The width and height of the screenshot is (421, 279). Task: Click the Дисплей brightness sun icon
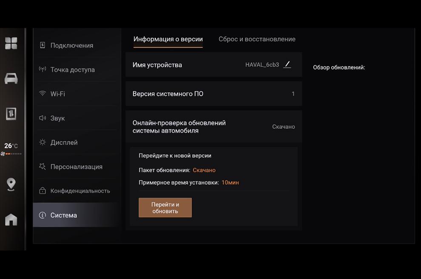pos(43,142)
